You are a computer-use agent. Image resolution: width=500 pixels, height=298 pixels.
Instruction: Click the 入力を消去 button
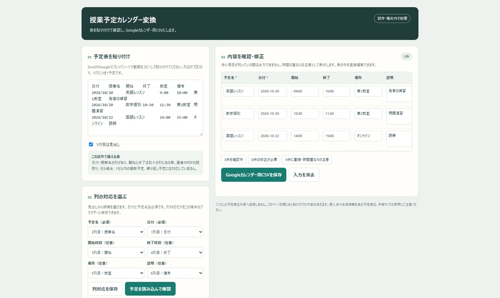pyautogui.click(x=304, y=175)
